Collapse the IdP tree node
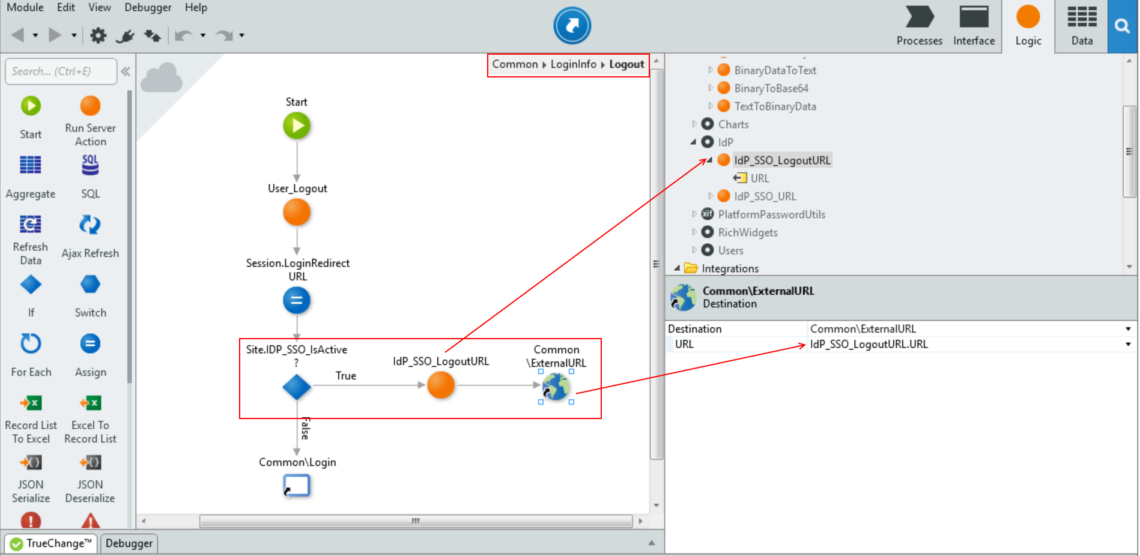This screenshot has height=556, width=1140. (694, 142)
